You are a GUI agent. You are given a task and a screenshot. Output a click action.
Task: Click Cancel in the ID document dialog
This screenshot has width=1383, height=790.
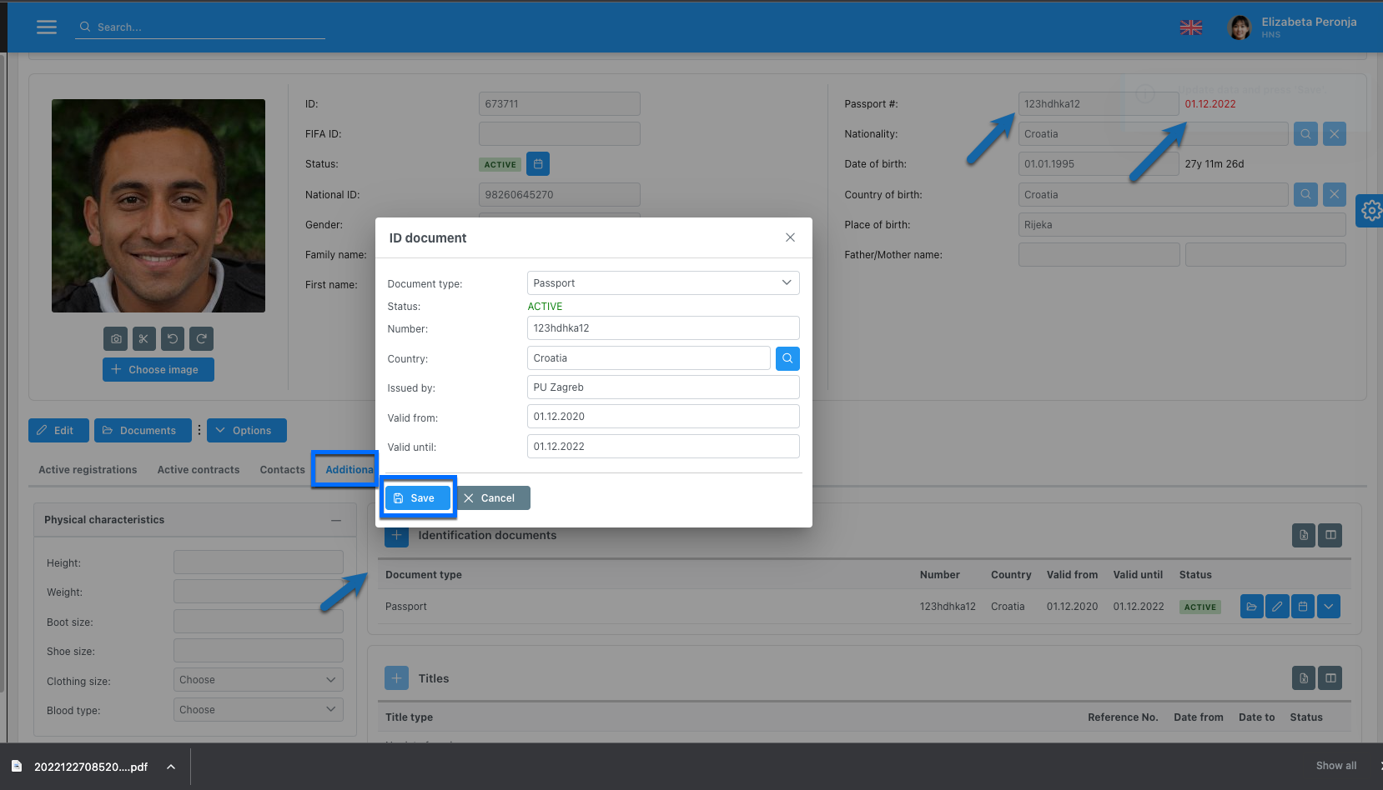click(490, 498)
